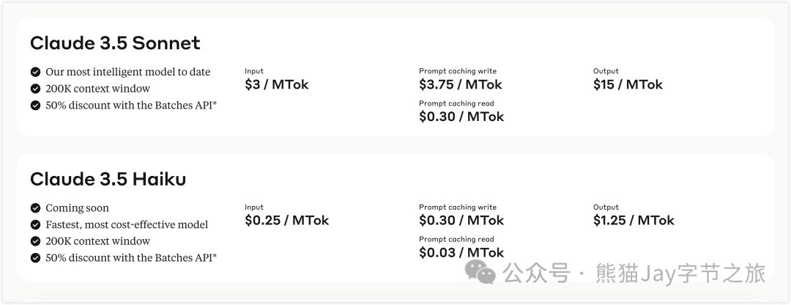Click checkmark icon beside Sonnet's Batches API discount
The image size is (791, 305).
pyautogui.click(x=35, y=105)
